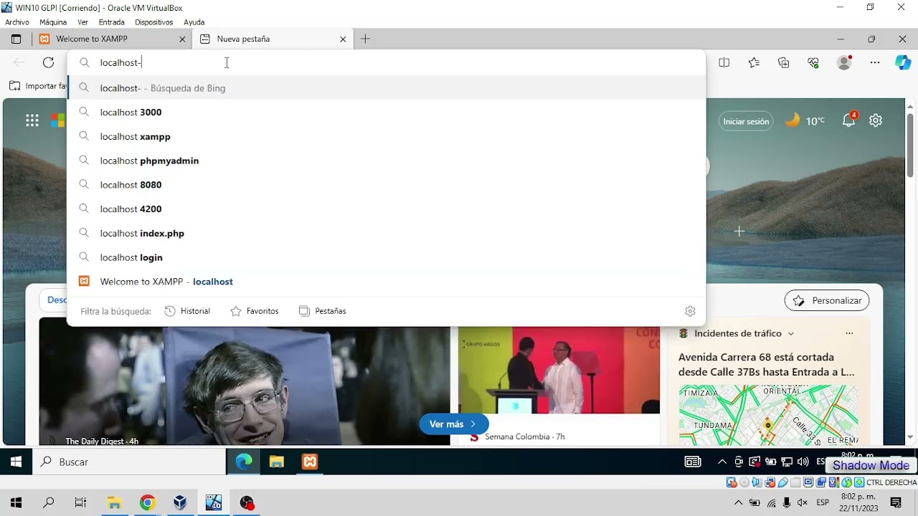
Task: Close the Nueva pestaña tab
Action: pos(343,39)
